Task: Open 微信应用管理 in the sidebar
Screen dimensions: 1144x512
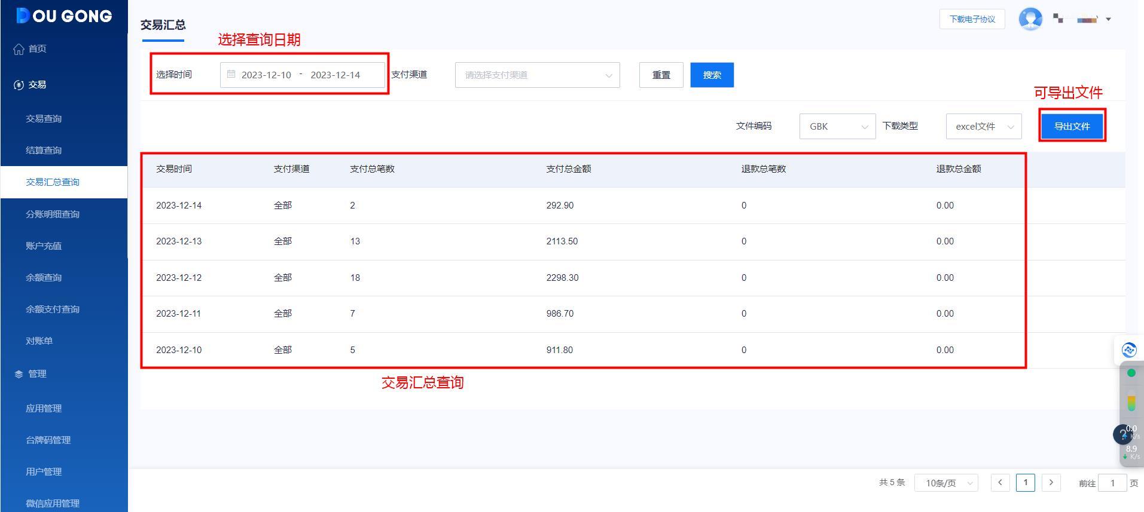Action: (53, 503)
